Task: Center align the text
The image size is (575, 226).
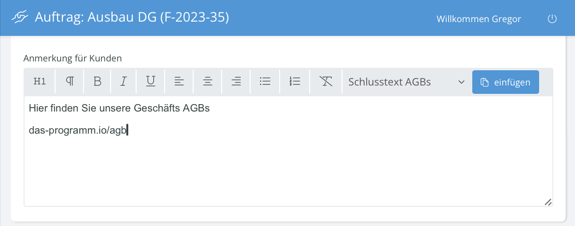Action: pos(207,82)
